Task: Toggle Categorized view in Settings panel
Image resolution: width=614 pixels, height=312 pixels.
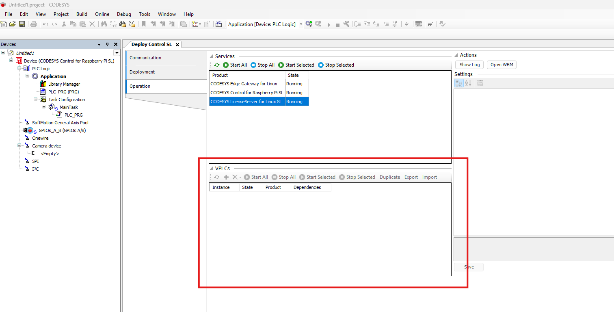Action: point(459,83)
